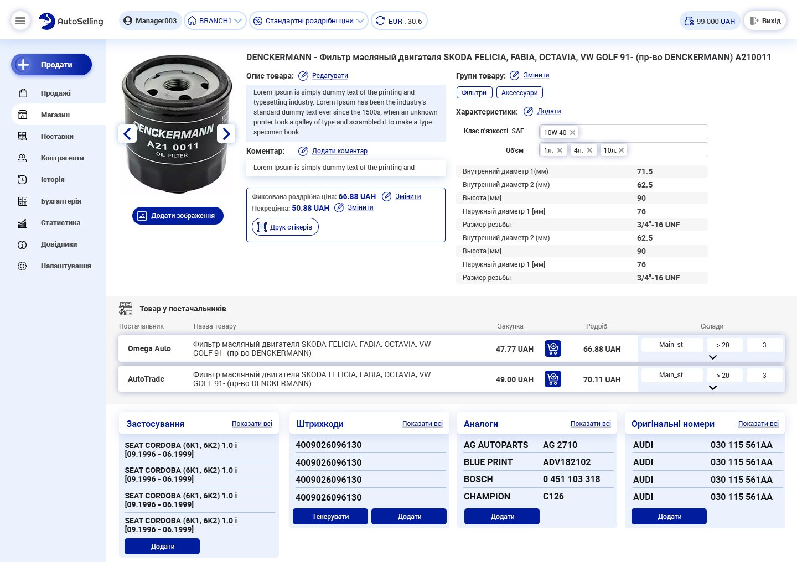Click the Статистика chart icon

point(22,223)
